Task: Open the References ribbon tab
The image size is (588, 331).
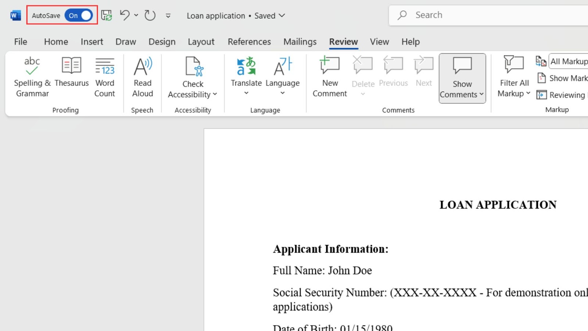Action: pyautogui.click(x=249, y=42)
